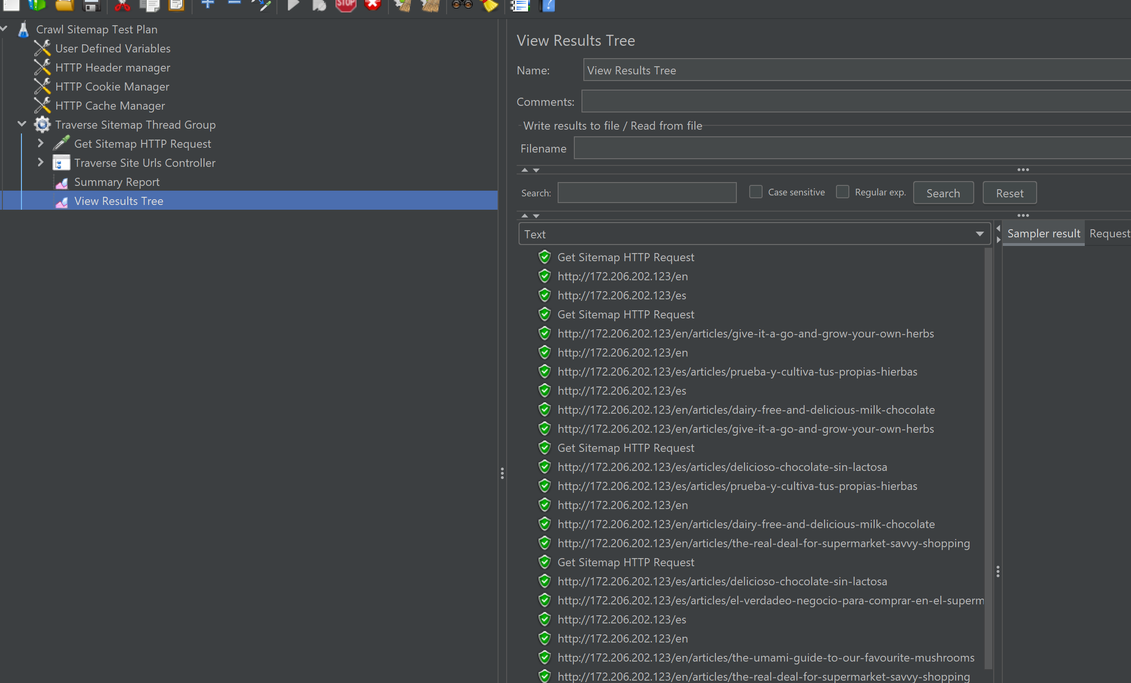This screenshot has width=1131, height=683.
Task: Click the Stop test toolbar icon
Action: tap(346, 5)
